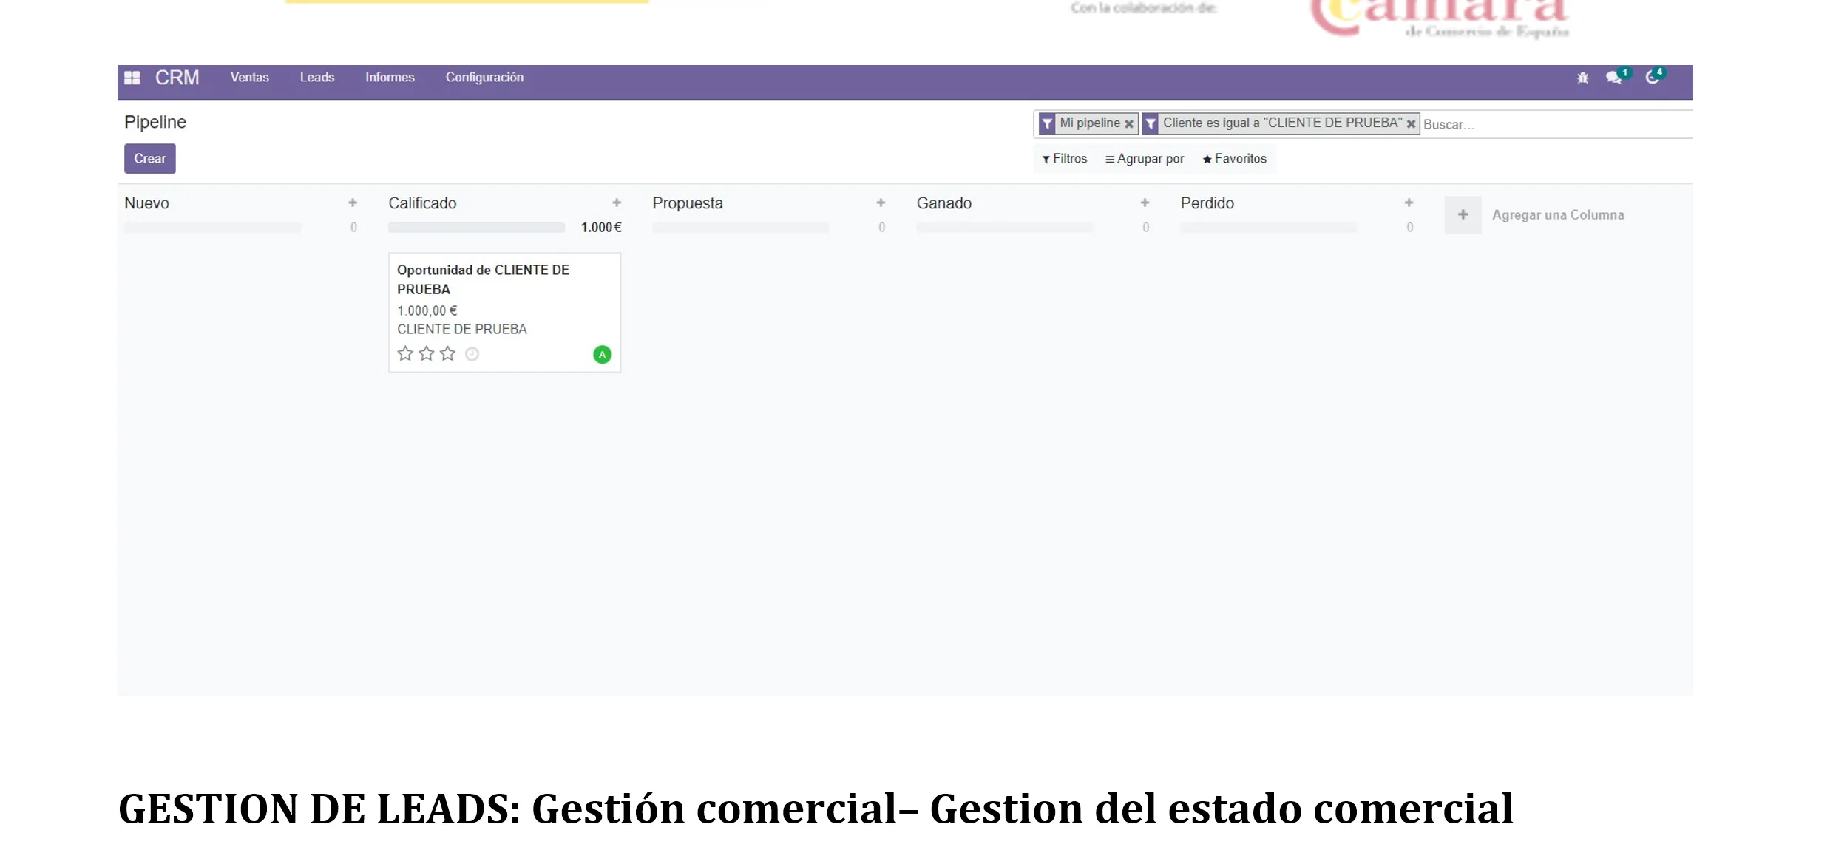Click the 1.000 € Calificado total
This screenshot has width=1833, height=850.
tap(601, 228)
